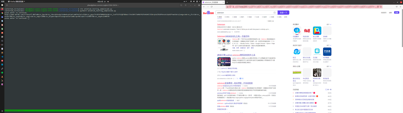Click the camera image-search icon

275,13
